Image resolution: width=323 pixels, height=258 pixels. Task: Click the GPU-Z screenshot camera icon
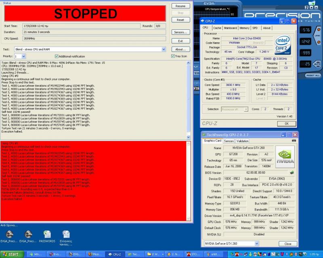[294, 141]
